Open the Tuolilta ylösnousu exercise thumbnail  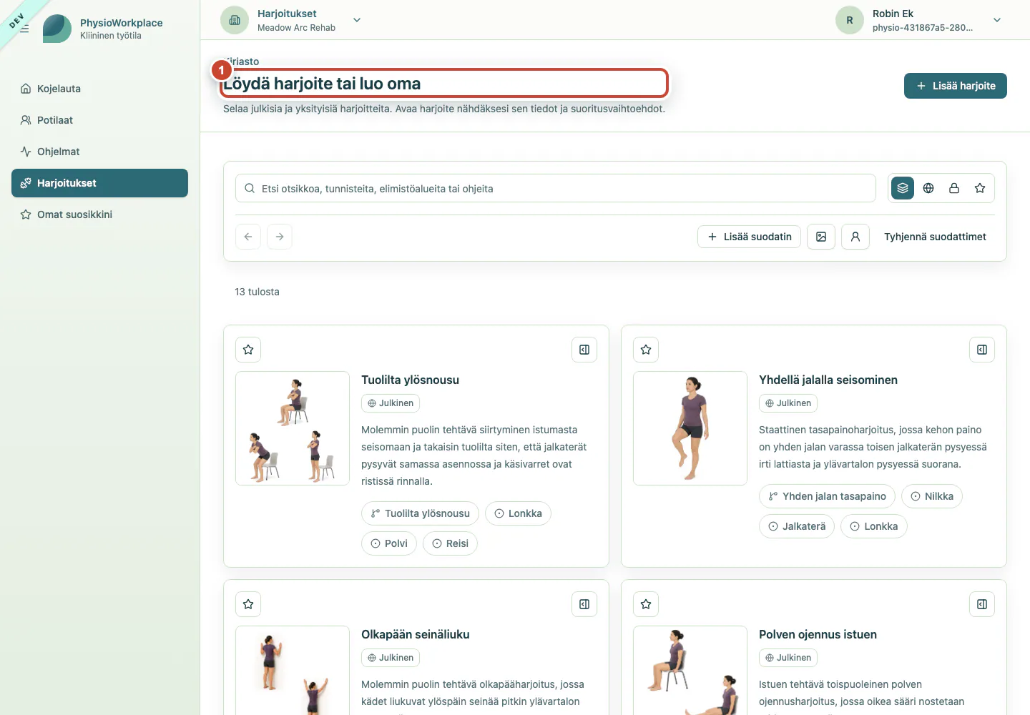click(x=293, y=428)
